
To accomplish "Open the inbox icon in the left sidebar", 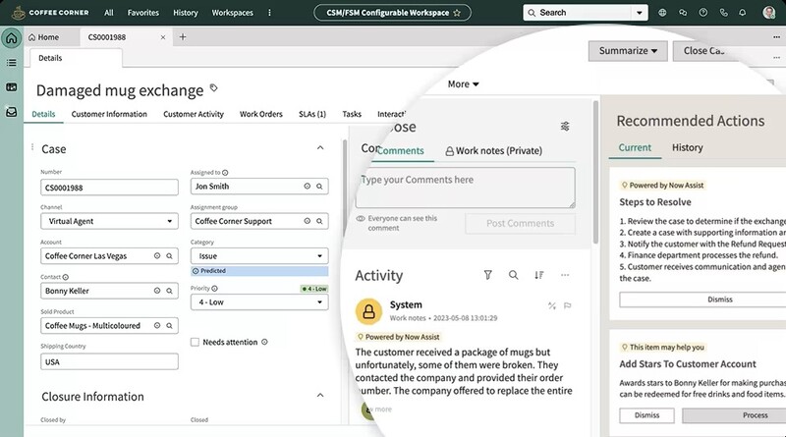I will coord(11,112).
